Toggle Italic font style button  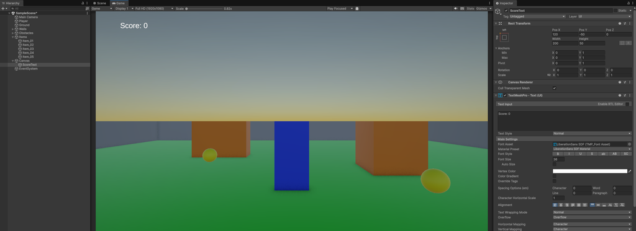[x=569, y=154]
